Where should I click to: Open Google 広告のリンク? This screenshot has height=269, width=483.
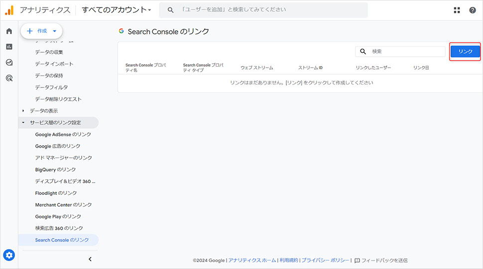click(x=58, y=146)
